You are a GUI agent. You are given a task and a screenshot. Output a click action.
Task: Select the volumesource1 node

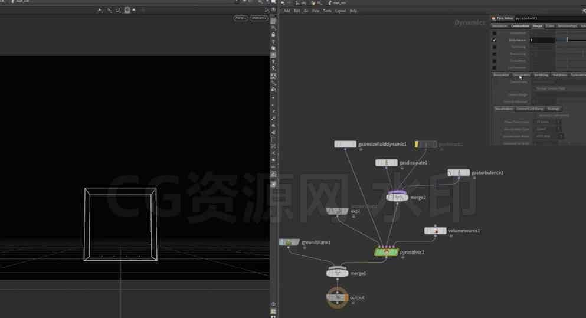[x=436, y=231]
